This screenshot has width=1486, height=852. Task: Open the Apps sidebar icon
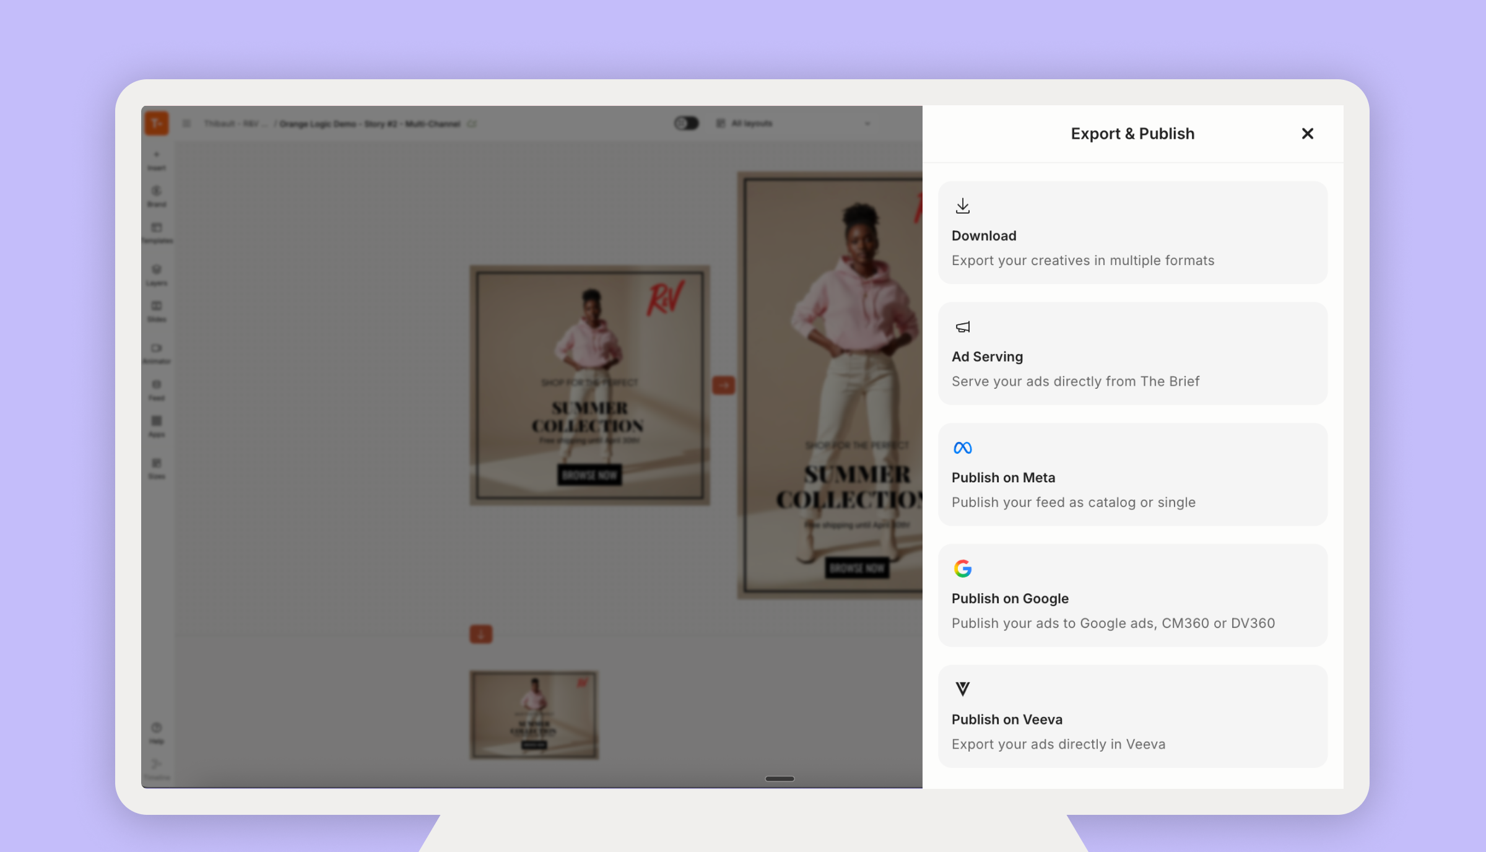tap(157, 426)
